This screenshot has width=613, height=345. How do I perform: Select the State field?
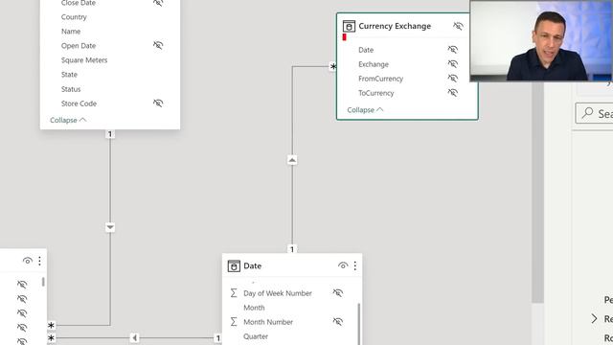click(x=69, y=75)
